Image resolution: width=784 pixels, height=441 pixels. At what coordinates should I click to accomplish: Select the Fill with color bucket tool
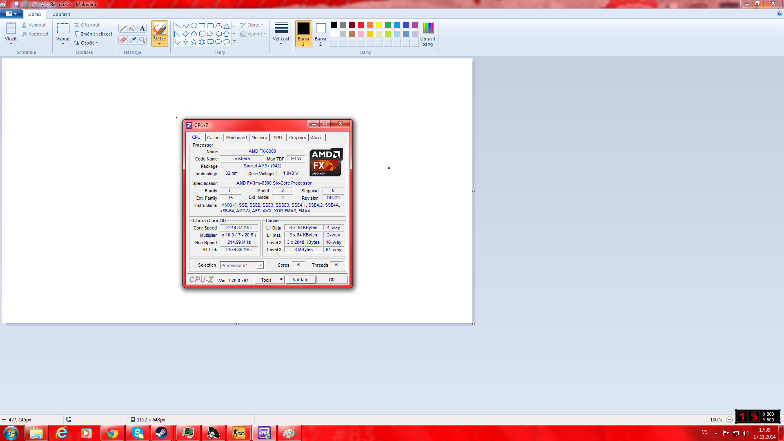click(133, 29)
